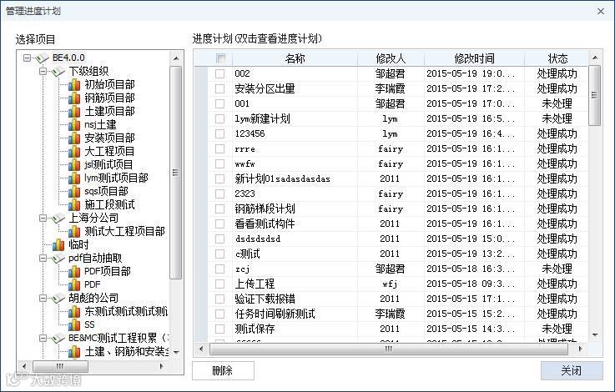This screenshot has width=615, height=392.
Task: Click the book icon beside pdf自动抽取
Action: point(58,258)
